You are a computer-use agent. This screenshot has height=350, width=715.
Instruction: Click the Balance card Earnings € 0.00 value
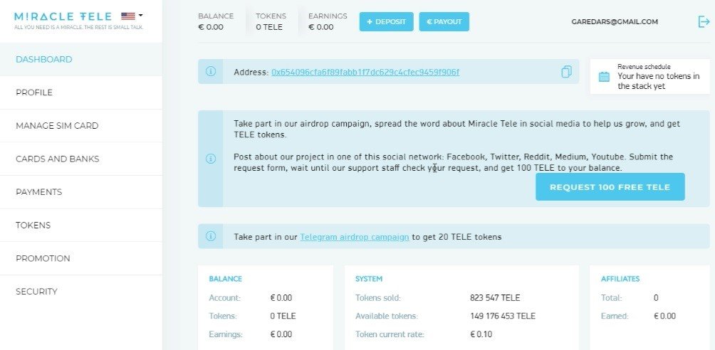click(281, 334)
